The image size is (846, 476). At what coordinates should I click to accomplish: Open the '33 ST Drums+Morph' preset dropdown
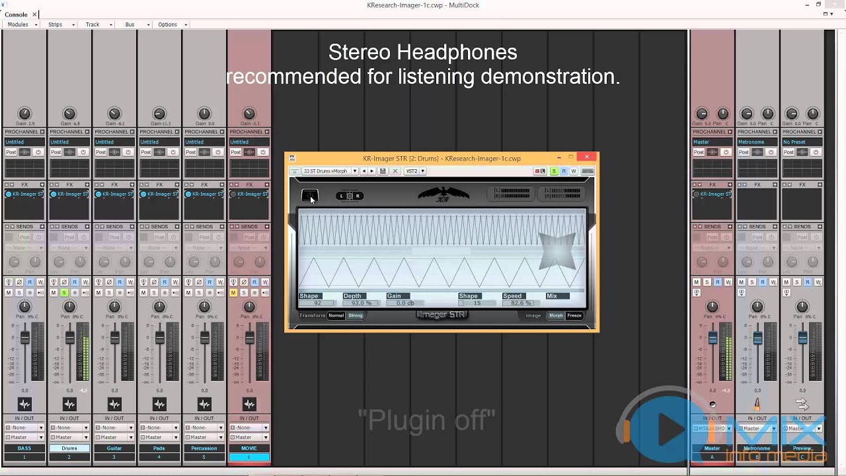tap(330, 171)
